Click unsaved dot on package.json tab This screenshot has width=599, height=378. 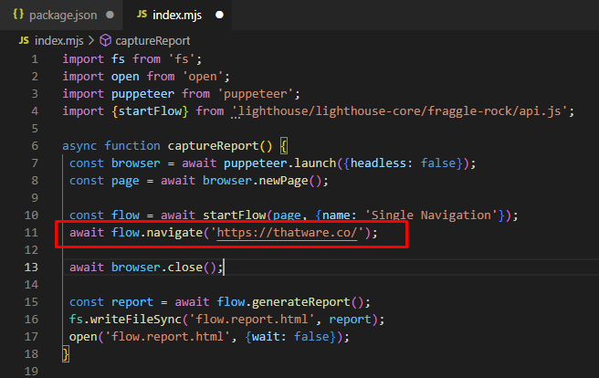click(110, 15)
